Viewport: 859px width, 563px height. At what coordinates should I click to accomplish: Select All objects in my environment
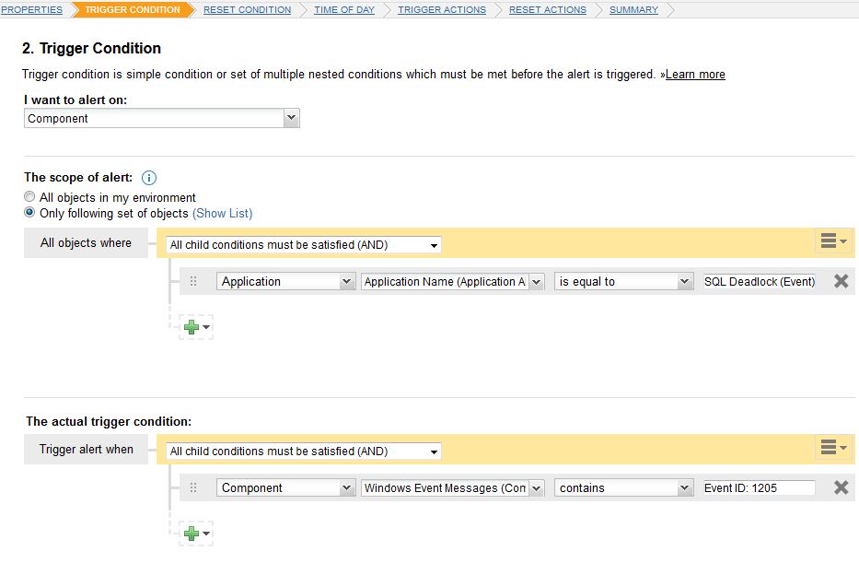click(x=29, y=196)
